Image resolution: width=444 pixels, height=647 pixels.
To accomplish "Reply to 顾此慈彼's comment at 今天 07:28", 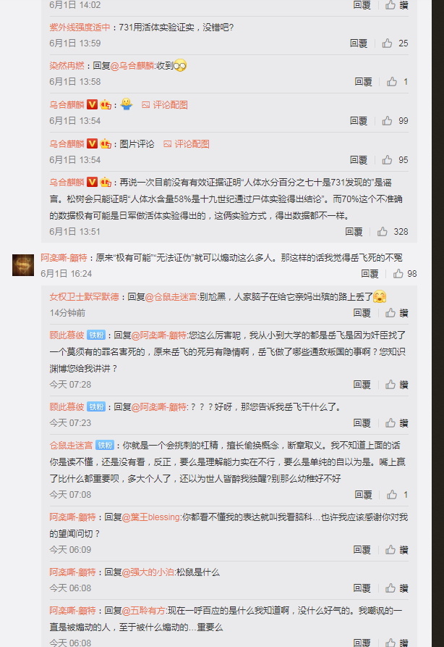I will (362, 385).
